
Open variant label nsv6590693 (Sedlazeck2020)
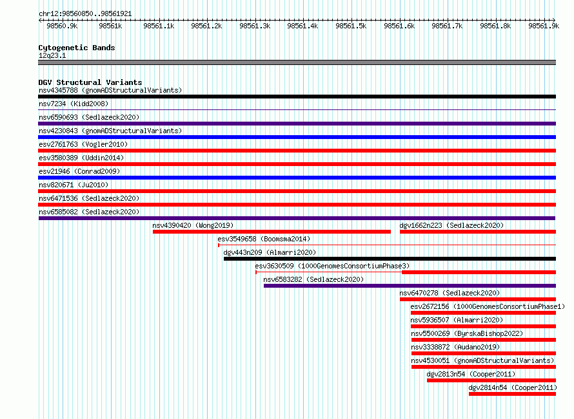tap(89, 117)
